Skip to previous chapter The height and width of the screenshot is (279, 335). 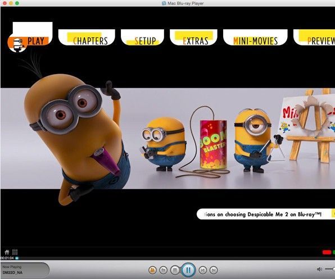tap(203, 270)
